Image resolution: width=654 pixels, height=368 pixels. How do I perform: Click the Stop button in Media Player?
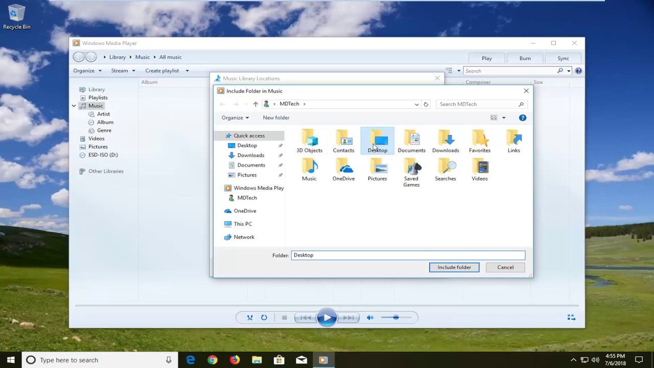click(x=285, y=317)
